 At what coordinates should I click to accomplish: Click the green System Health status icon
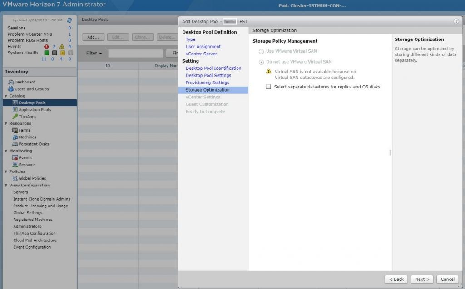pyautogui.click(x=47, y=53)
